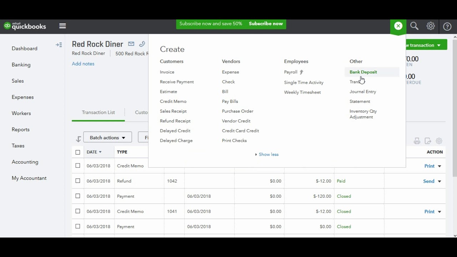Open the help question mark icon

click(x=447, y=26)
